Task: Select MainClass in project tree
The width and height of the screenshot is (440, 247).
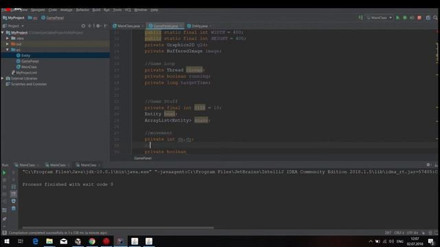Action: coord(29,67)
